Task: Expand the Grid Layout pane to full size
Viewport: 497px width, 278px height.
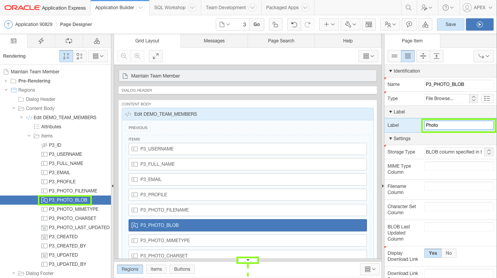Action: pos(156,56)
